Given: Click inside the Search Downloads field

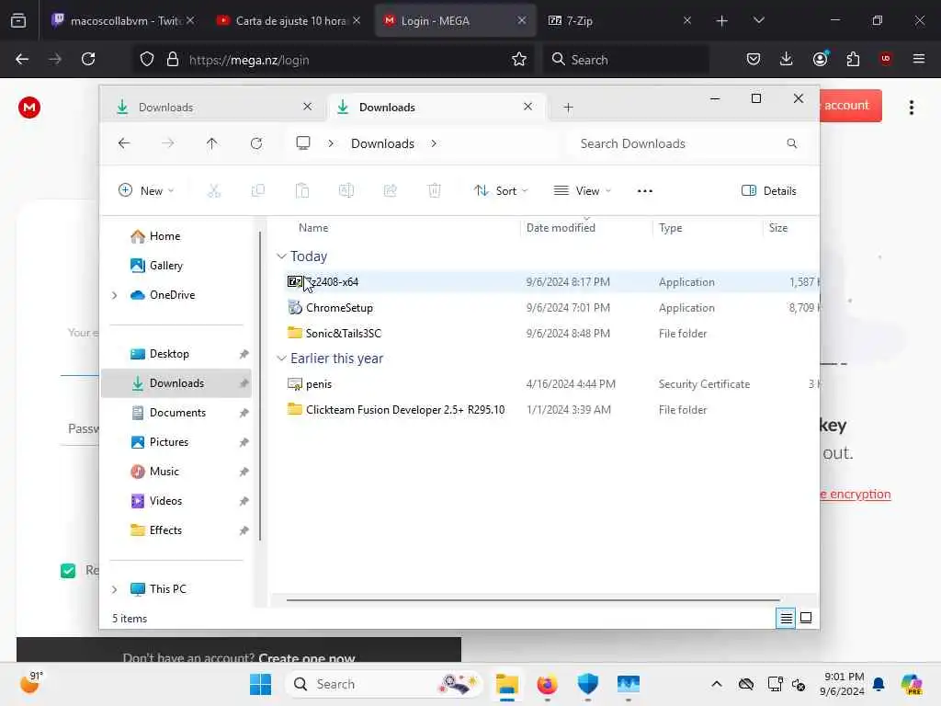Looking at the screenshot, I should coord(689,143).
